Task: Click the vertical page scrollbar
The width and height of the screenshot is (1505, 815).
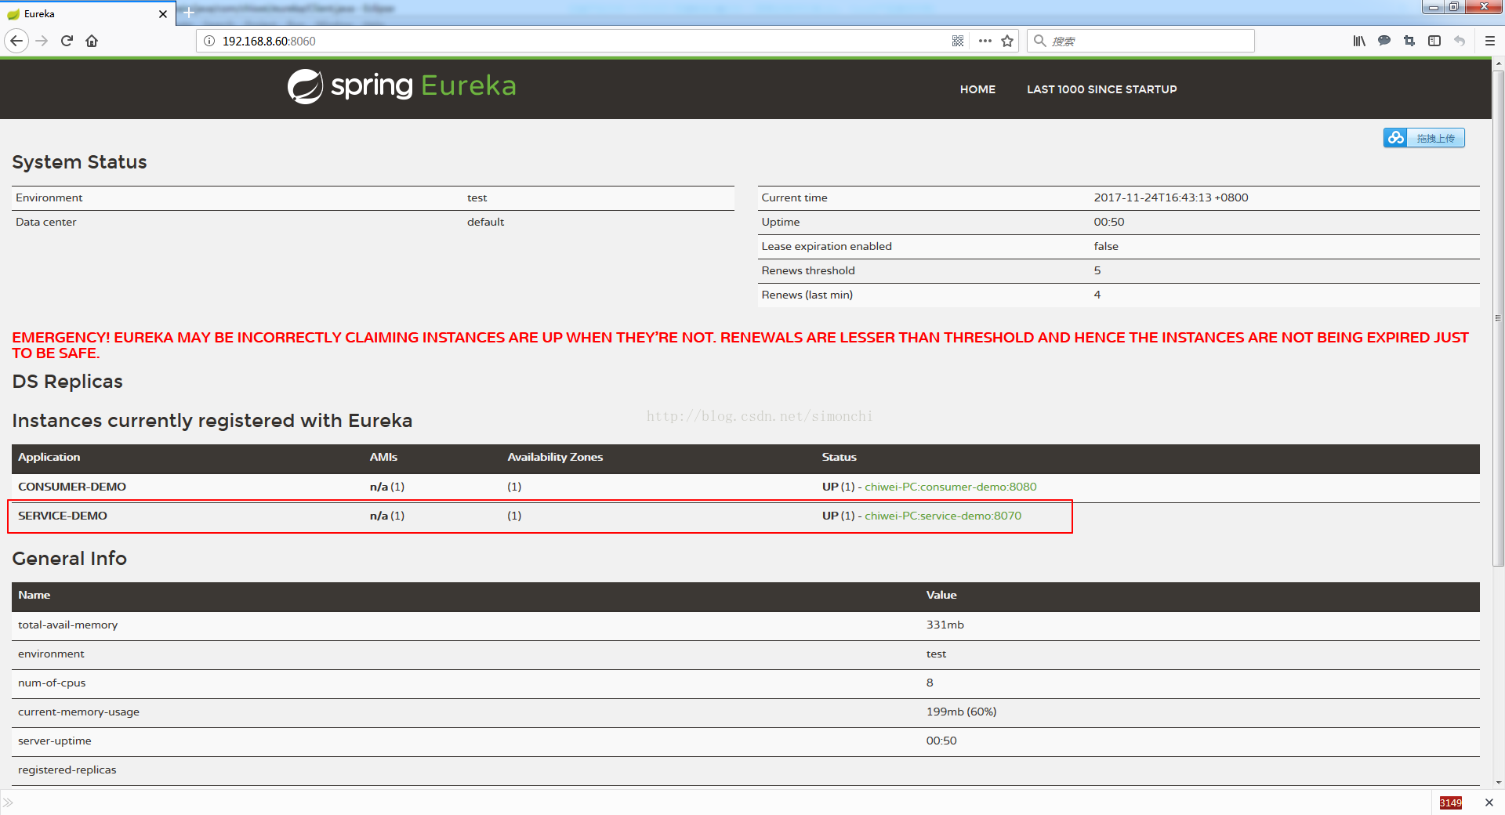Action: click(1498, 318)
